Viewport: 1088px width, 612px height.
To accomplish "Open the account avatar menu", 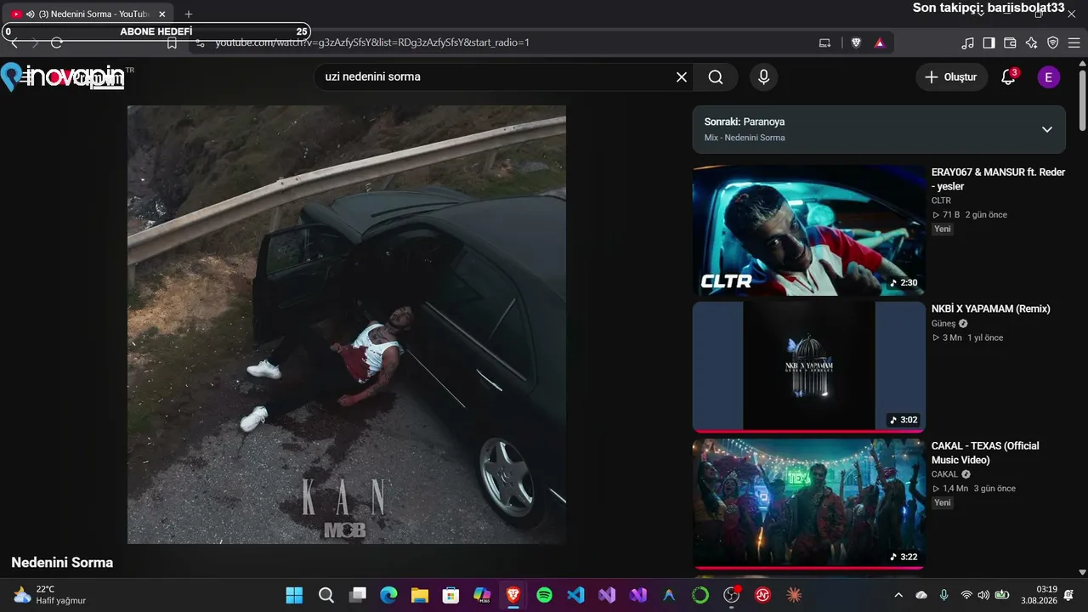I will tap(1048, 77).
